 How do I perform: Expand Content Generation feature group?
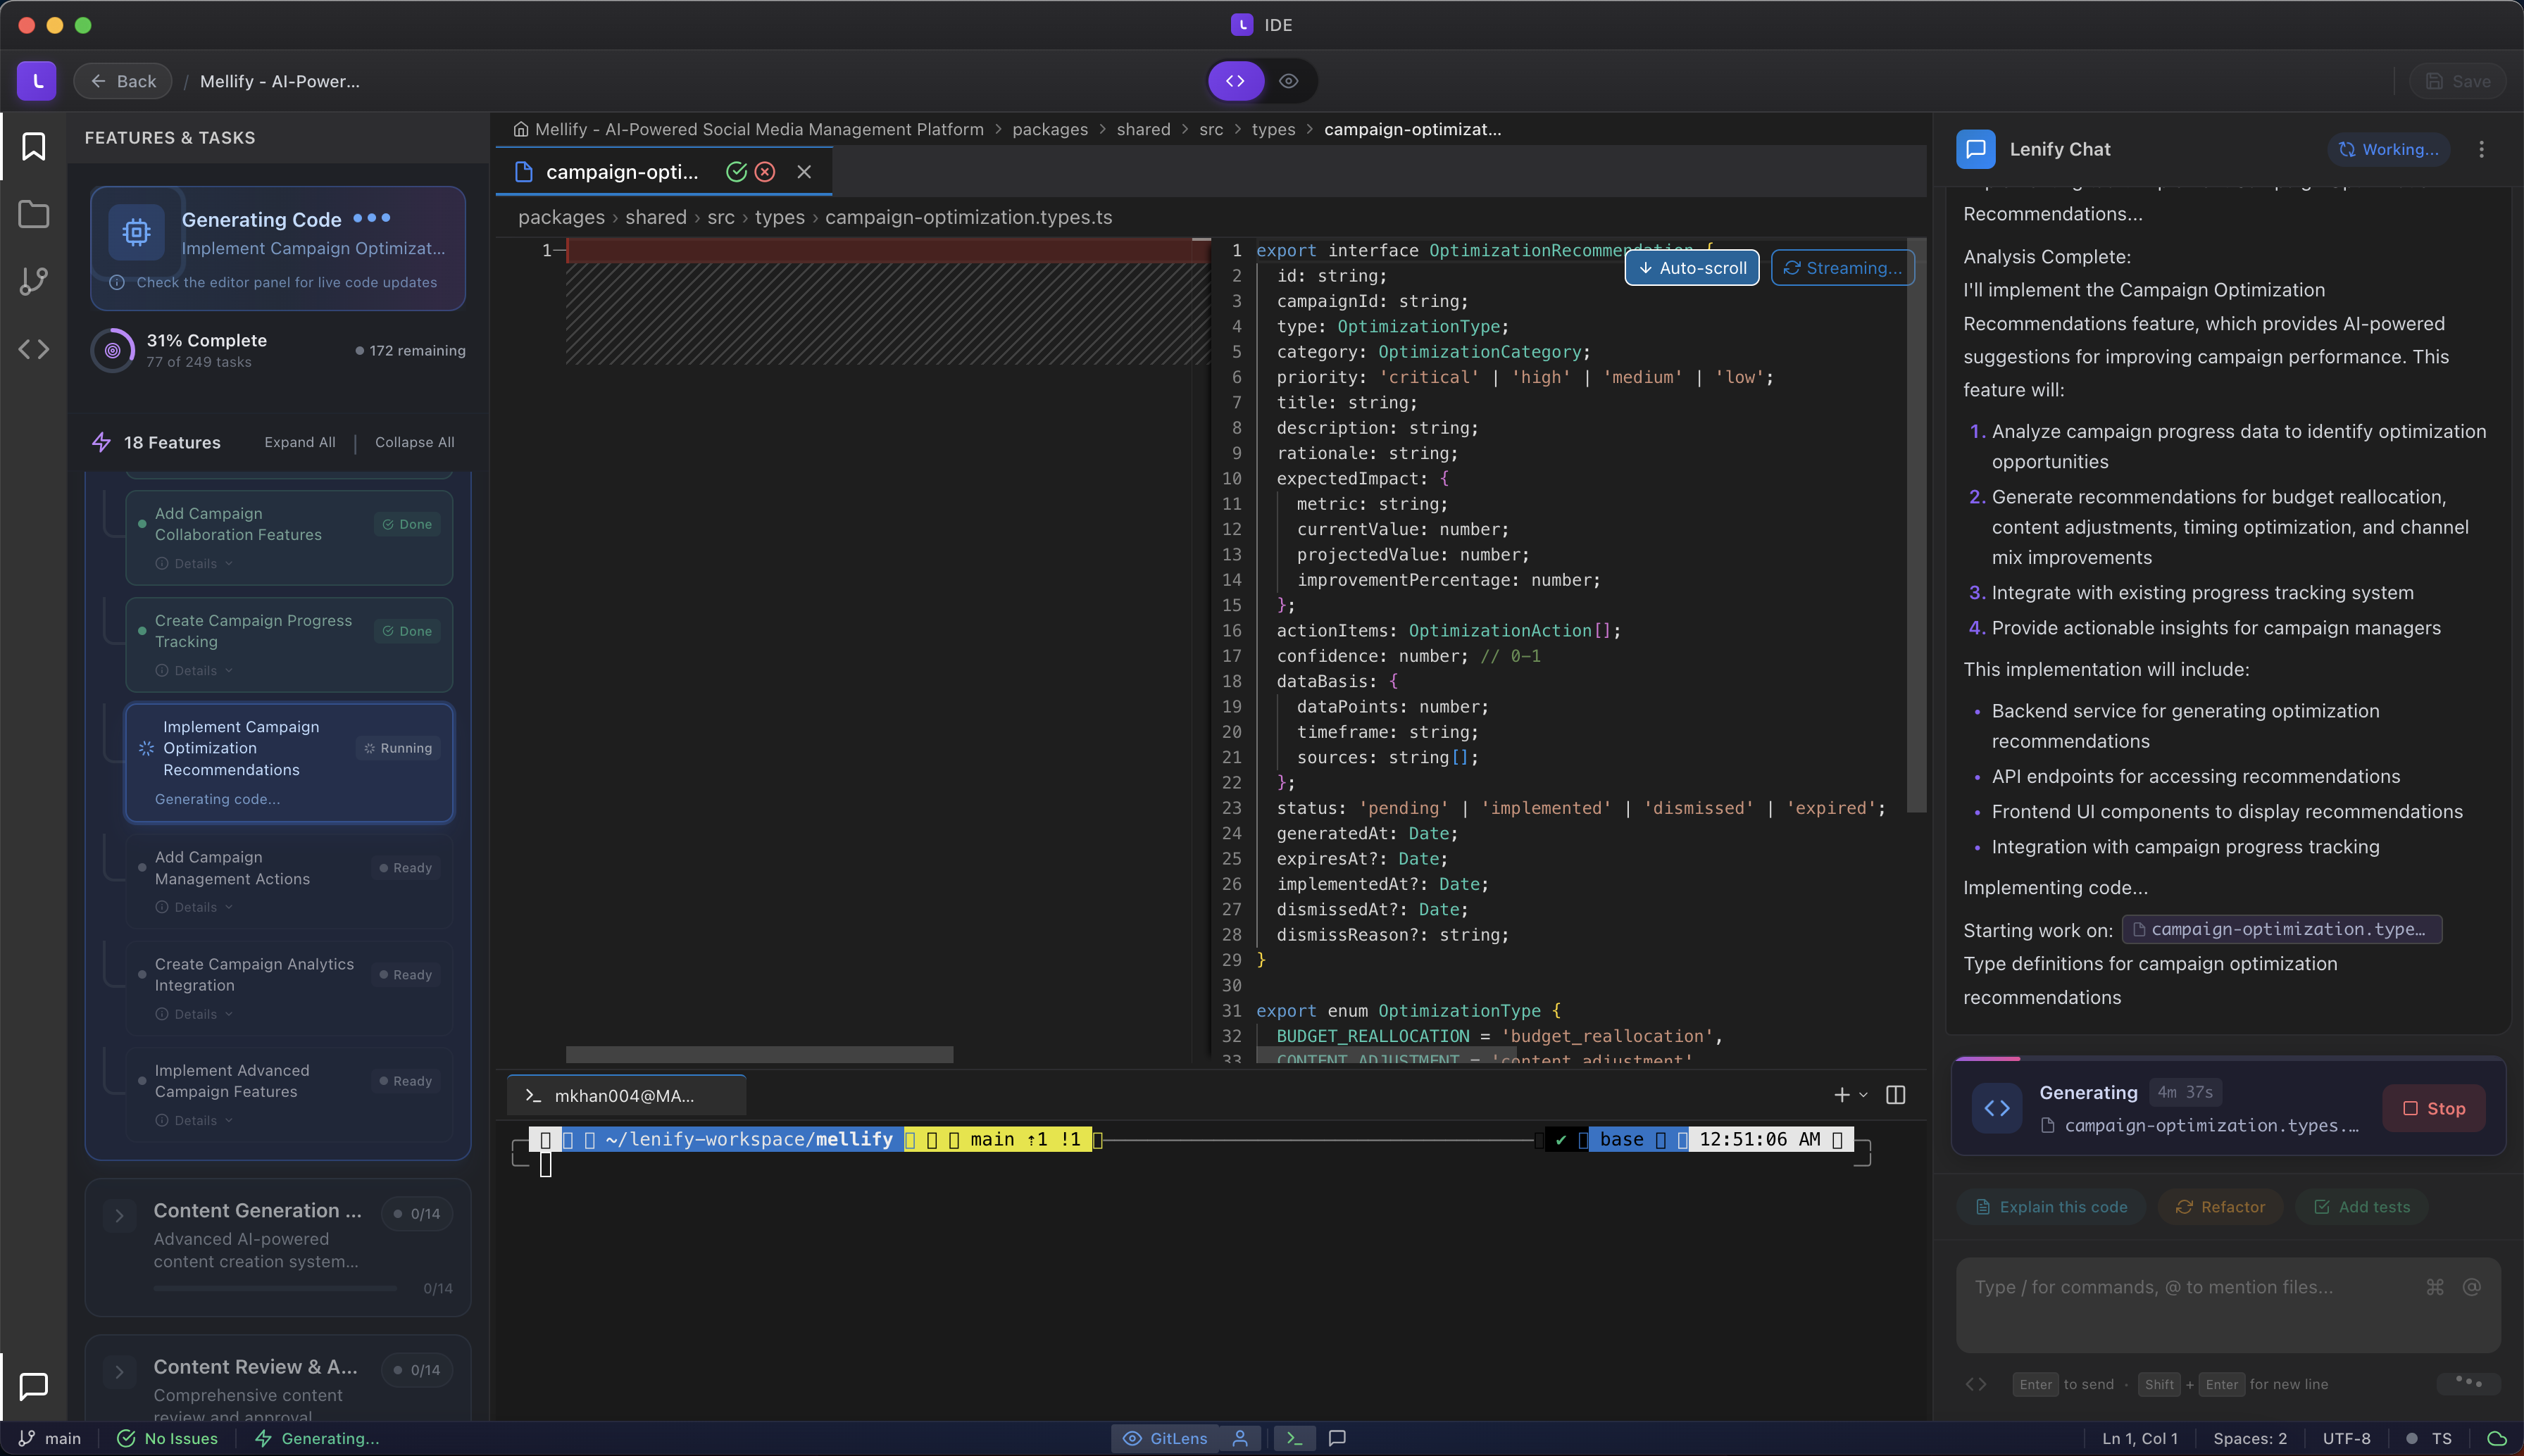pyautogui.click(x=119, y=1215)
